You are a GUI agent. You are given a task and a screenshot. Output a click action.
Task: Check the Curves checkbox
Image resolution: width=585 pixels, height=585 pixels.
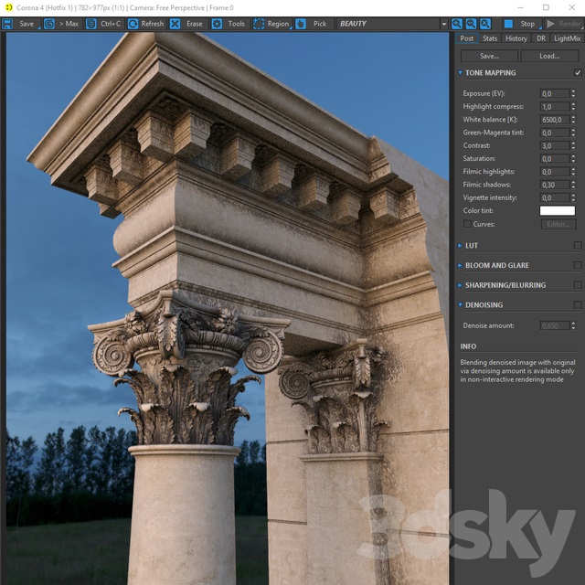tap(467, 224)
